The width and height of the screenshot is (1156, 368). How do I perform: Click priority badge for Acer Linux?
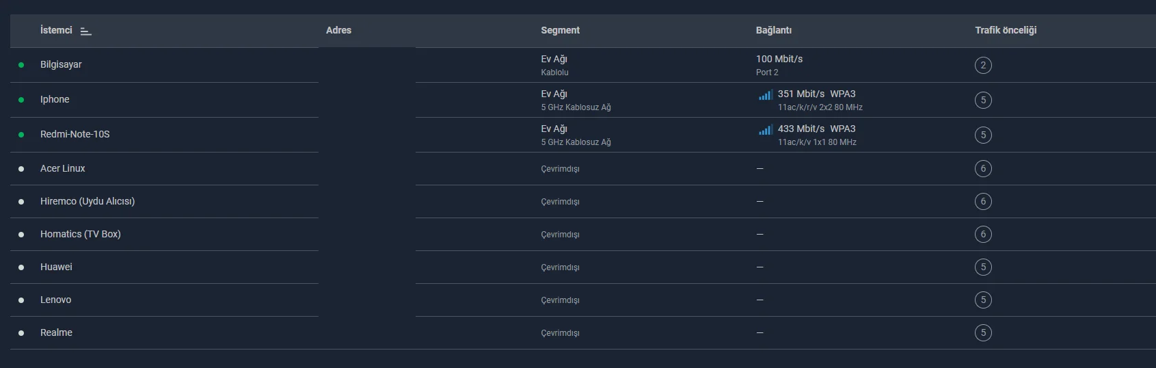click(983, 169)
